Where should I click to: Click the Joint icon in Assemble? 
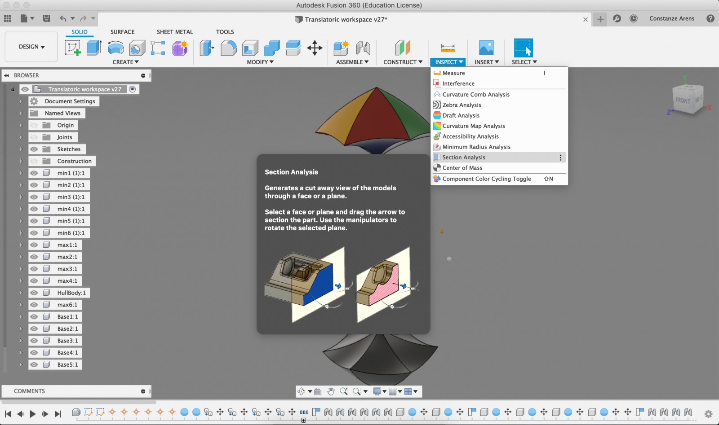(363, 48)
